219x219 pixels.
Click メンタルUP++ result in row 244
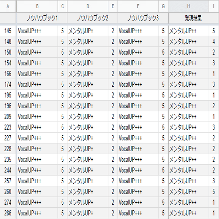(x=188, y=170)
